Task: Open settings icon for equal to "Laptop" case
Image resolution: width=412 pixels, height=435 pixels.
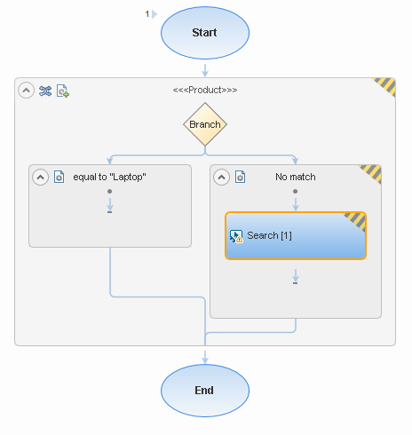Action: click(x=59, y=177)
